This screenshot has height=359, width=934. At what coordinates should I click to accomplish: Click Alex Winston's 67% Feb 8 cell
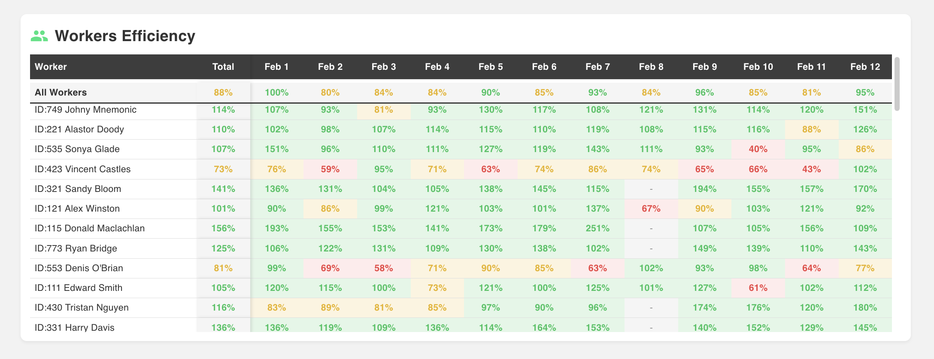click(x=651, y=209)
